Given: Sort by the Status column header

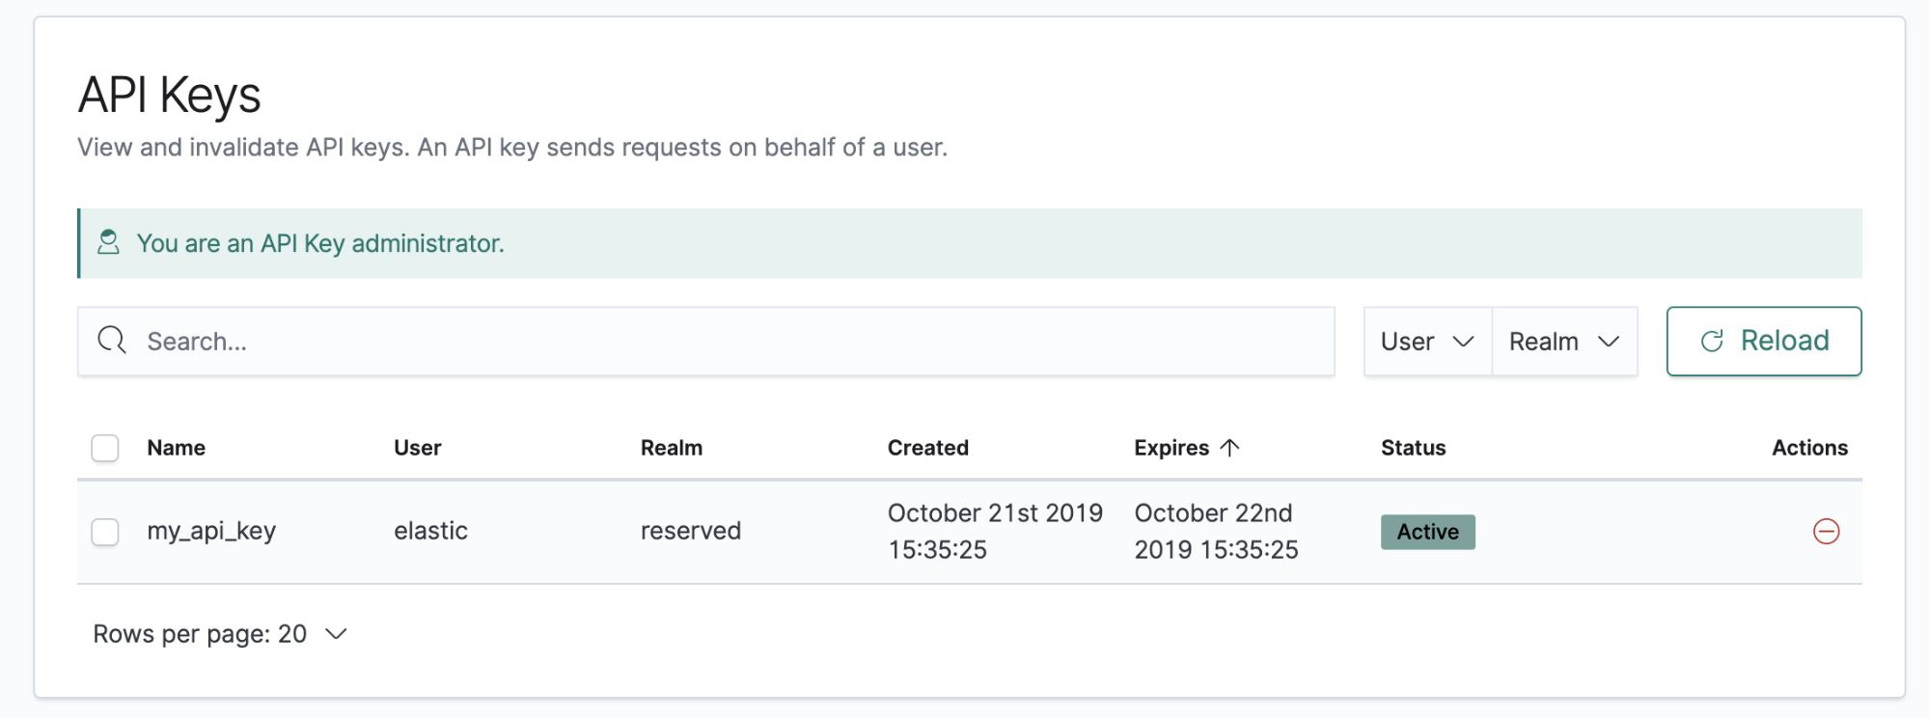Looking at the screenshot, I should [1413, 448].
